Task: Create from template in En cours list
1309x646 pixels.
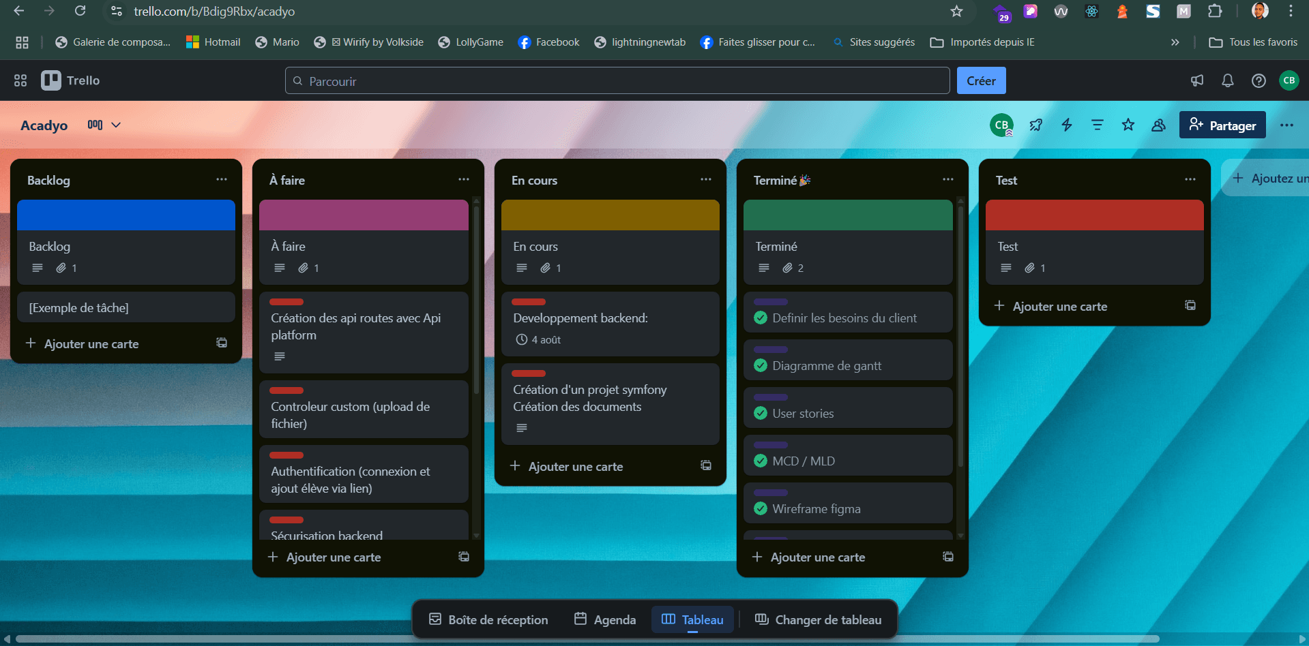Action: (x=706, y=465)
